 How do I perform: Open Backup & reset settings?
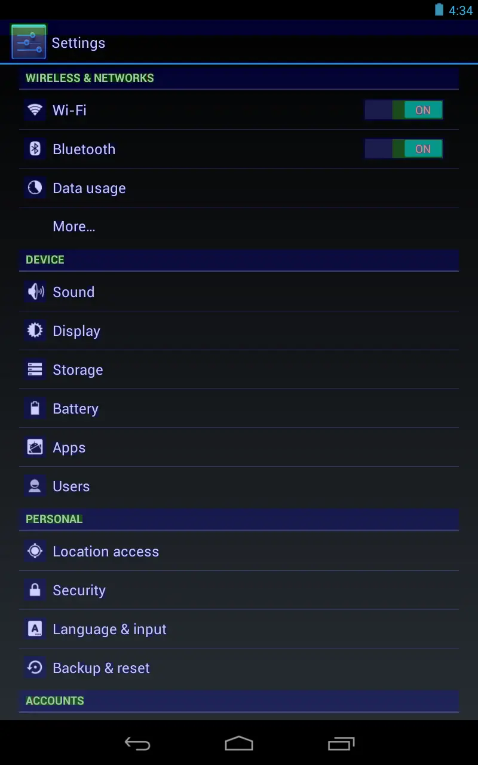pyautogui.click(x=100, y=668)
